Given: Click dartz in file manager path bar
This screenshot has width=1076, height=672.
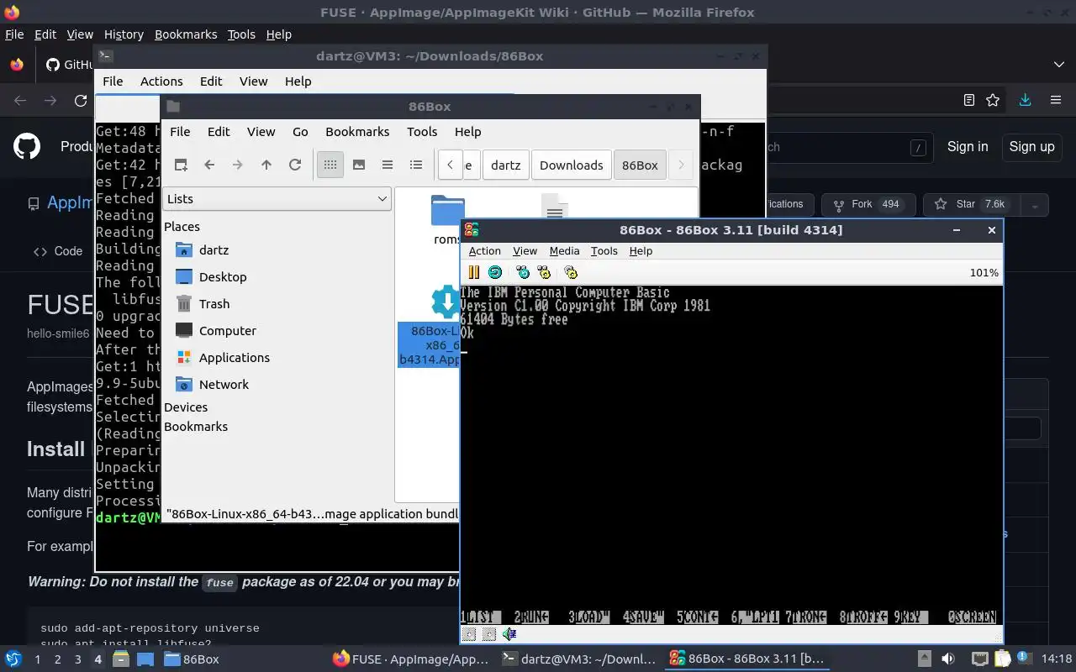Looking at the screenshot, I should pos(505,165).
